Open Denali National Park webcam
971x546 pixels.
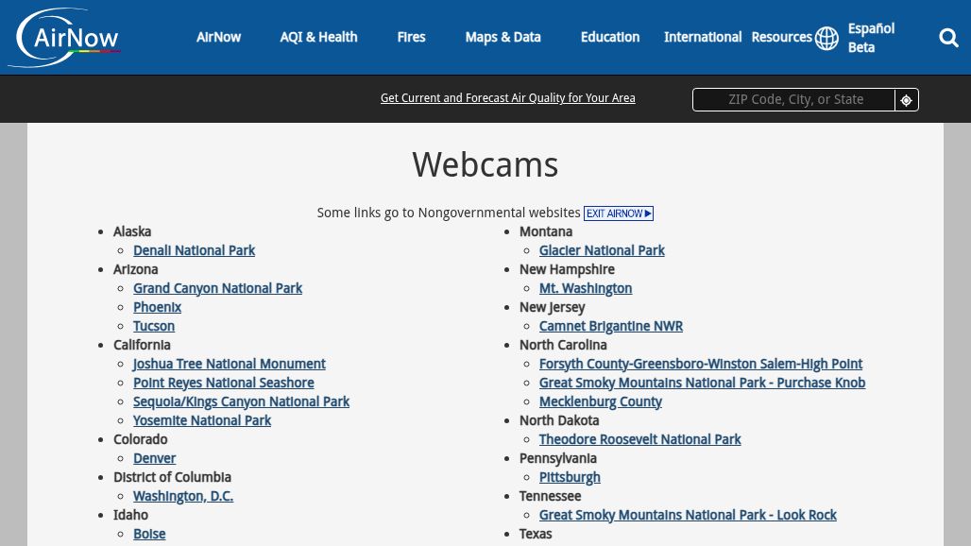point(194,250)
